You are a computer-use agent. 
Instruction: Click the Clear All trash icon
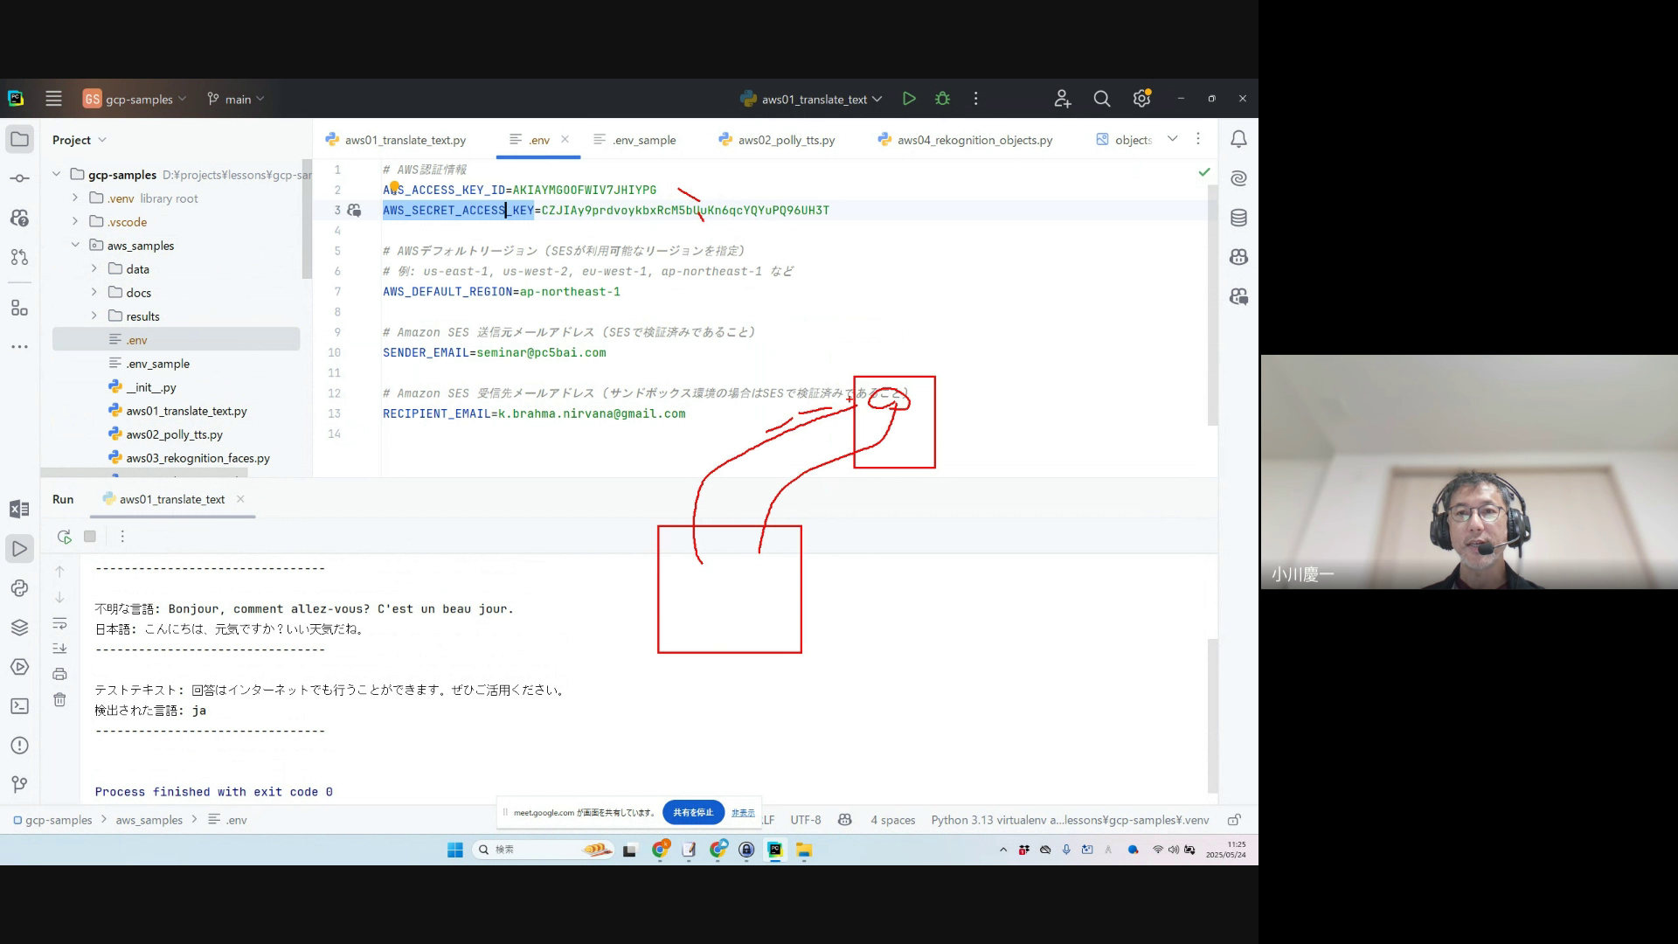(x=59, y=699)
